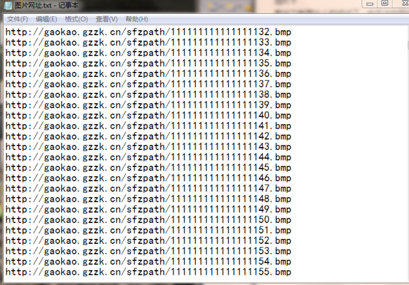
Task: Click the last line ending in 155.bmp
Action: (x=148, y=272)
